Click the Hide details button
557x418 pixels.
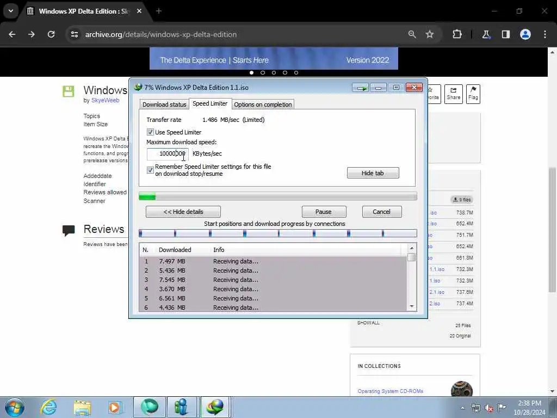coord(183,212)
